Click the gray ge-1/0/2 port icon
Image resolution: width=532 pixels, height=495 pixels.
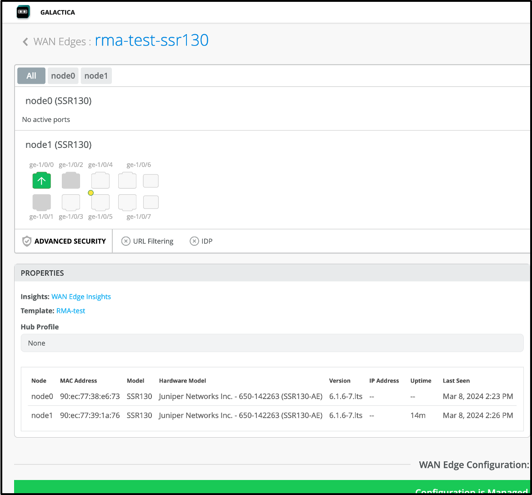pos(71,181)
